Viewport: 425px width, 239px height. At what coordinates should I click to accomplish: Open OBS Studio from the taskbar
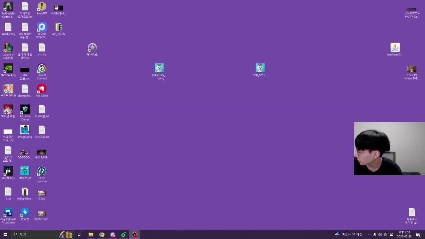[x=134, y=235]
